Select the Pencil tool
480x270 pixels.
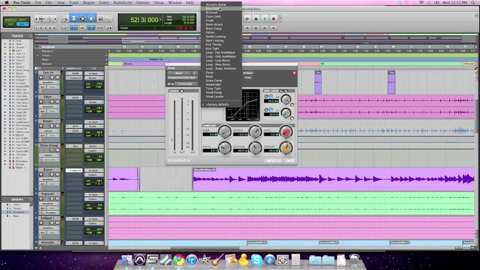109,18
